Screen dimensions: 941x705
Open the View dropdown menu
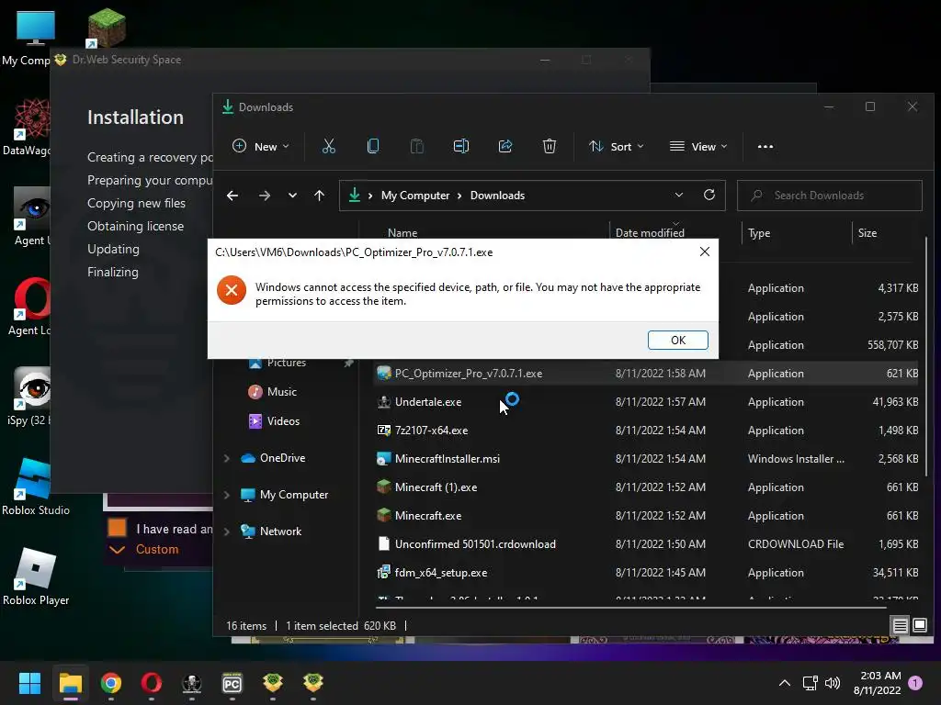pos(698,146)
